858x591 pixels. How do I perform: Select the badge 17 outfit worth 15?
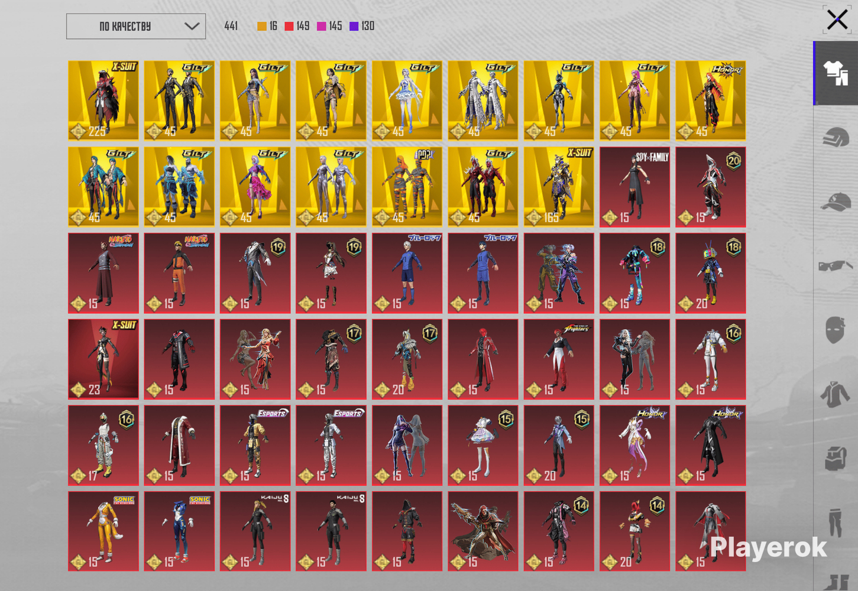click(x=331, y=359)
